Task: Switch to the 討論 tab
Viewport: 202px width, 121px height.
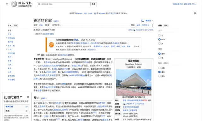Action: [x=41, y=25]
